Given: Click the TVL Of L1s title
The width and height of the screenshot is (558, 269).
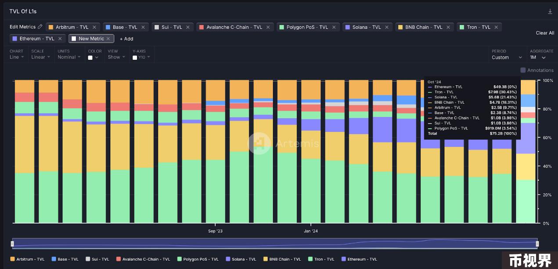Looking at the screenshot, I should click(x=23, y=11).
